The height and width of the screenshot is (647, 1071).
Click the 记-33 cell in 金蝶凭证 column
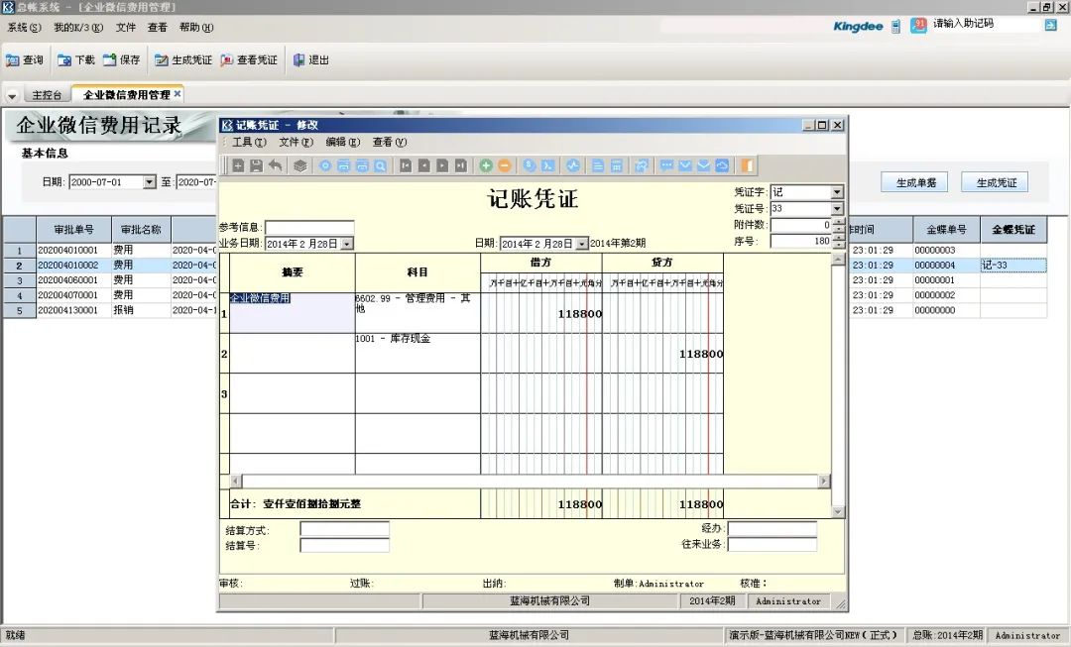(x=1013, y=266)
